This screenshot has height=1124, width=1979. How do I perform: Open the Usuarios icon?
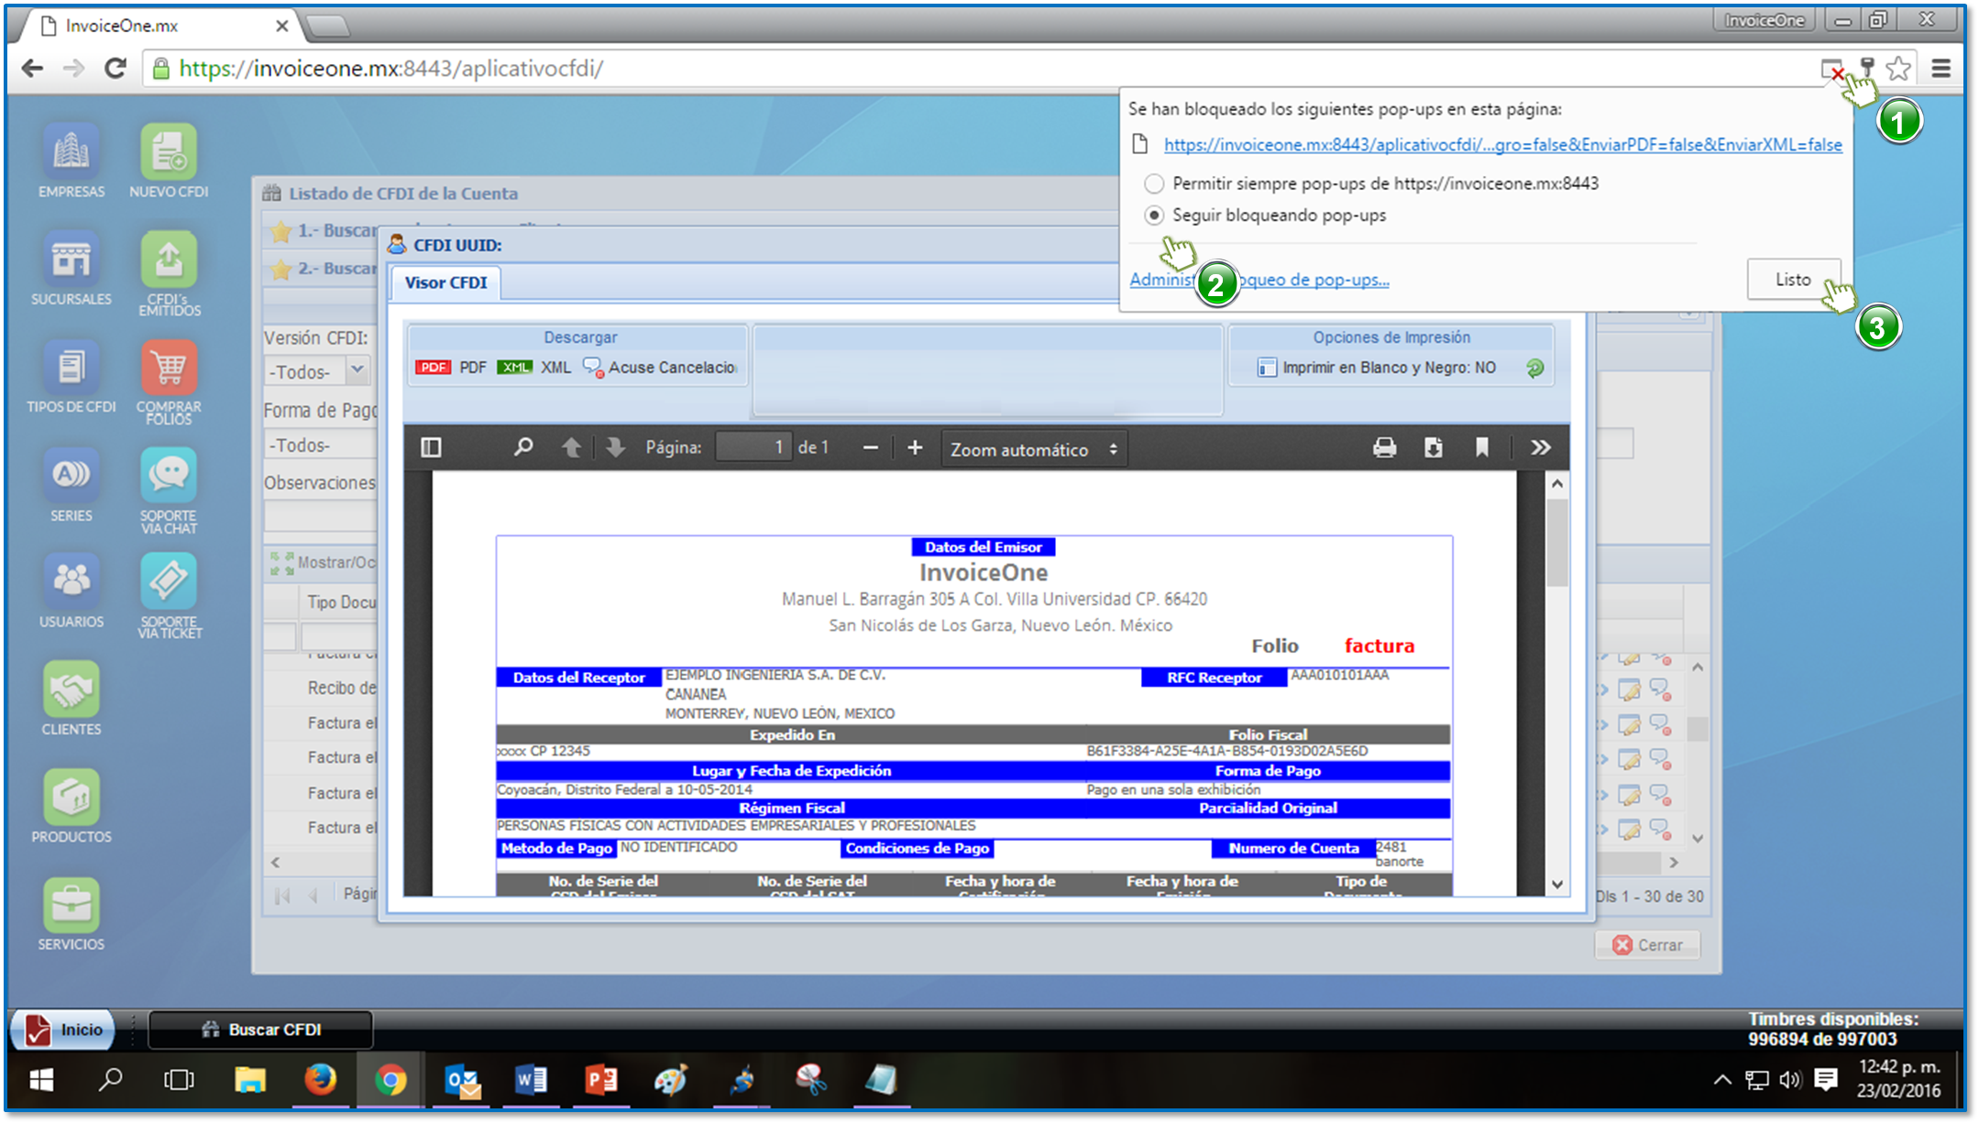(x=71, y=591)
